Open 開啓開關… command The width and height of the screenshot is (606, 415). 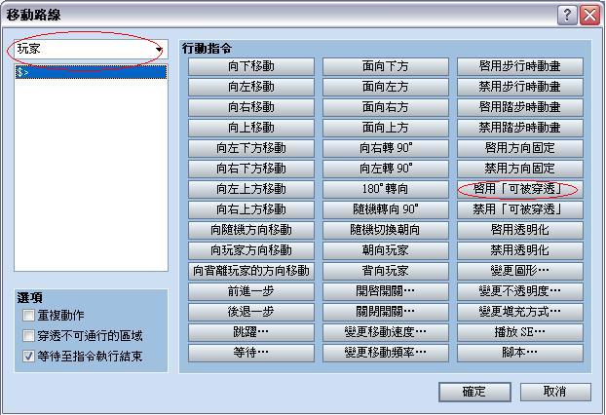pyautogui.click(x=386, y=291)
